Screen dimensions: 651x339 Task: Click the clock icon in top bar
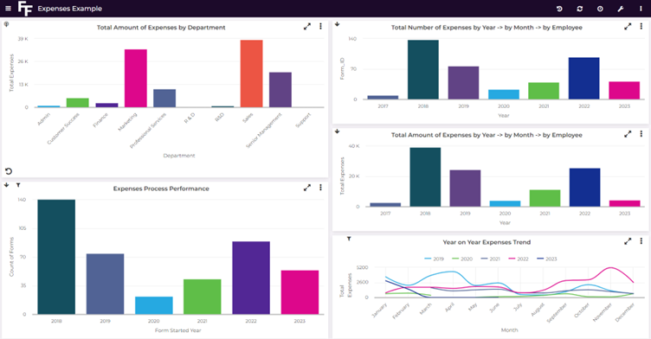pyautogui.click(x=600, y=9)
